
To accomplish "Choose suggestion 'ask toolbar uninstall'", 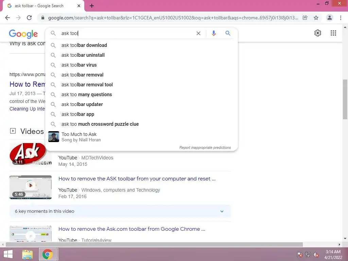I will [141, 55].
